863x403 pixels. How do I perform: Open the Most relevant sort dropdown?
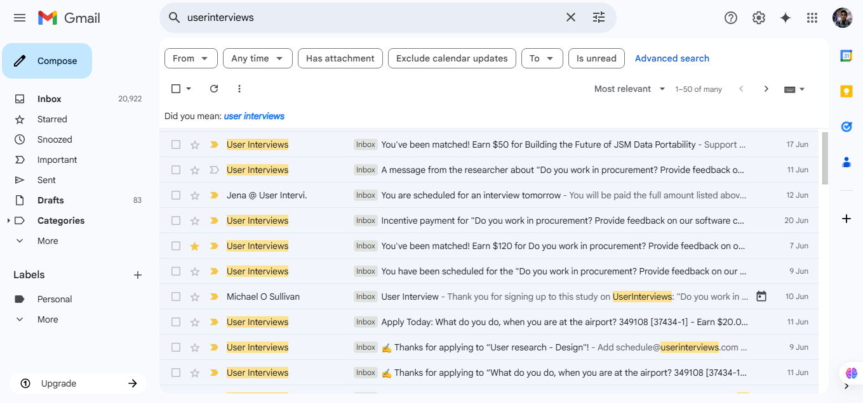point(629,89)
